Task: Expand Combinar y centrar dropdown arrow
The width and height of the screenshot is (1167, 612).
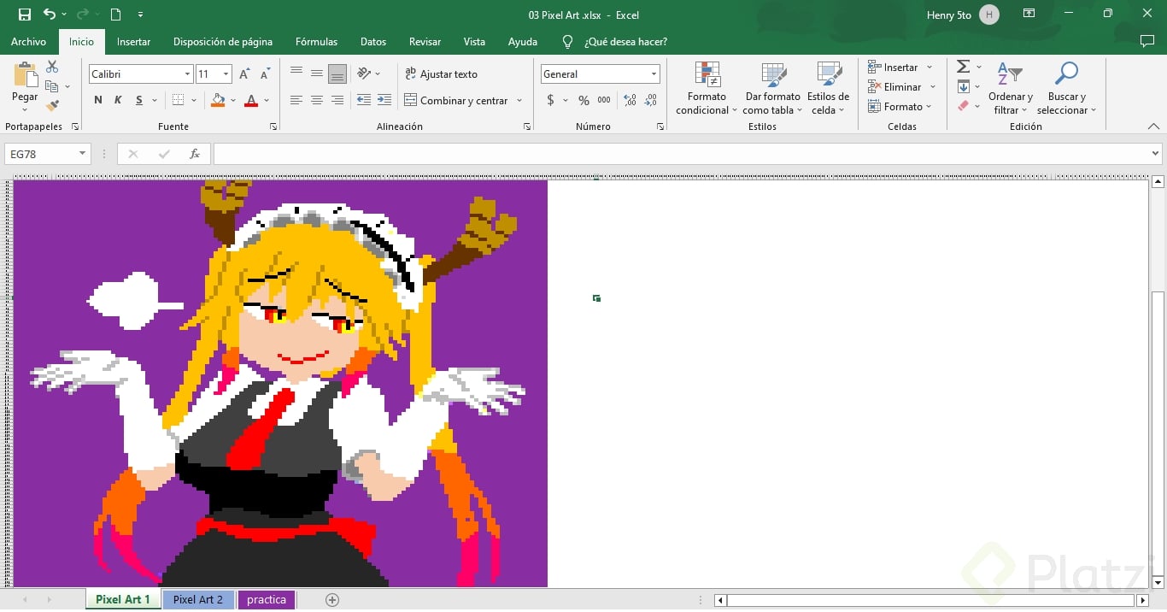Action: 518,101
